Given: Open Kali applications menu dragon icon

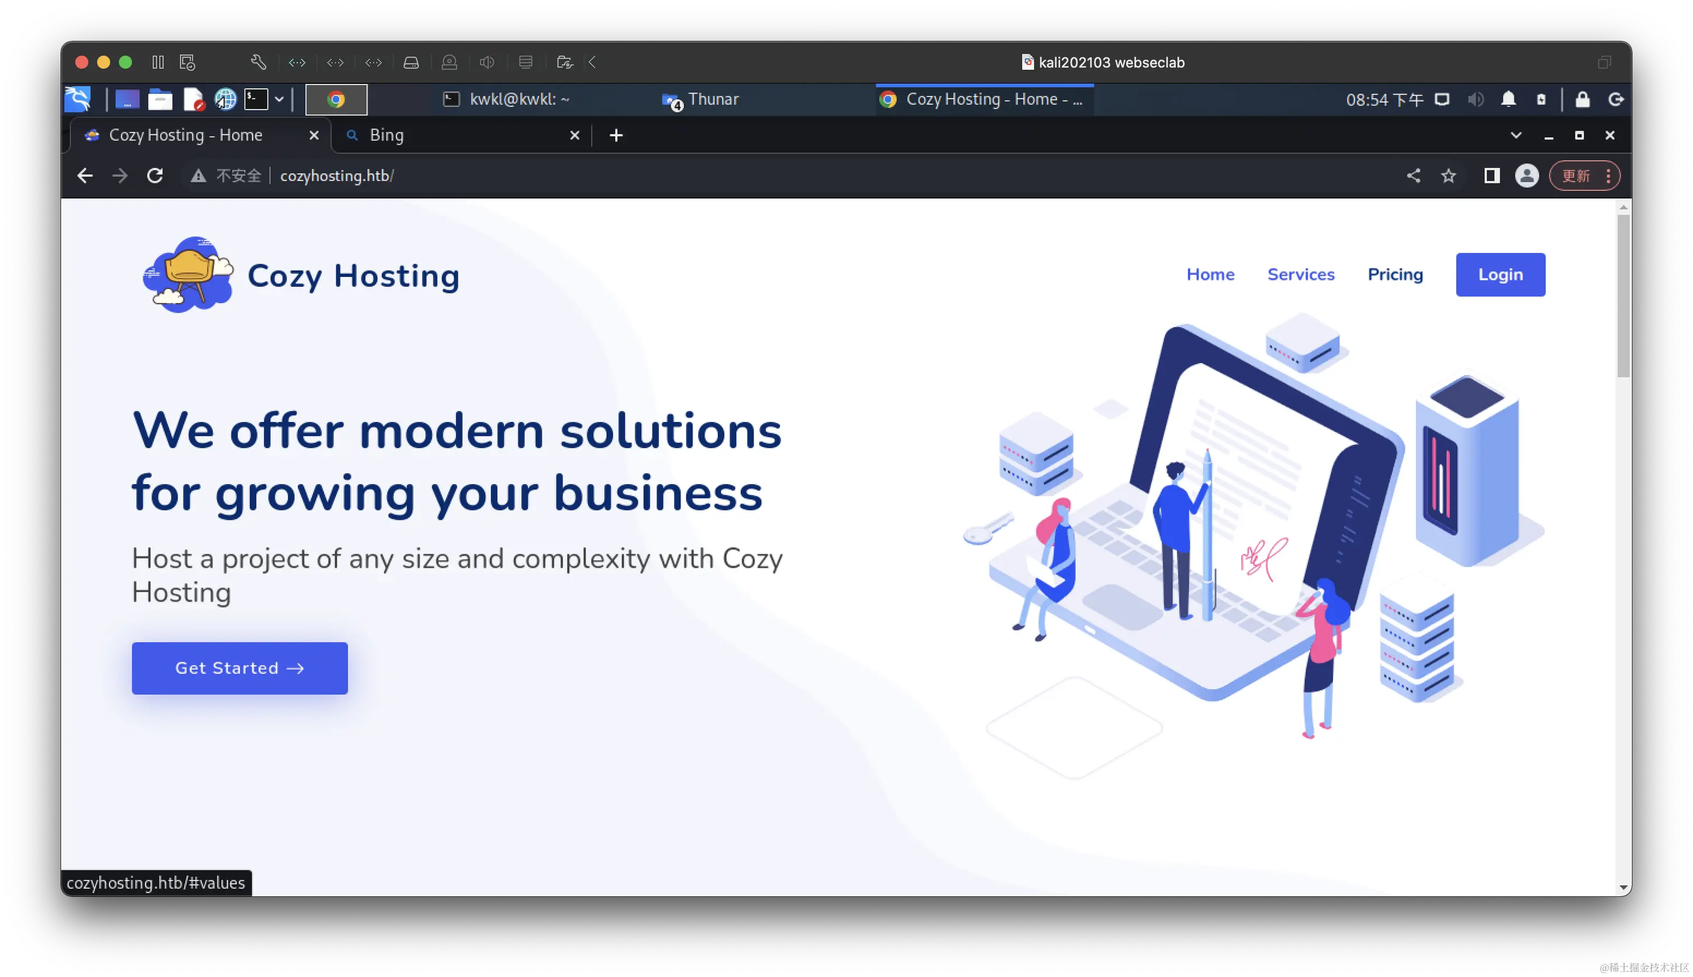Looking at the screenshot, I should [78, 99].
